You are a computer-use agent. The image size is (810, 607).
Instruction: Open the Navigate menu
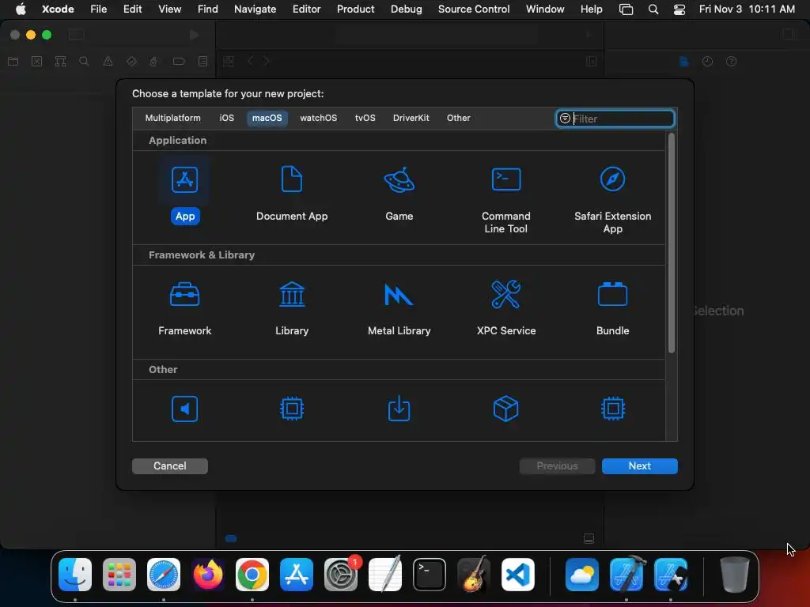255,9
